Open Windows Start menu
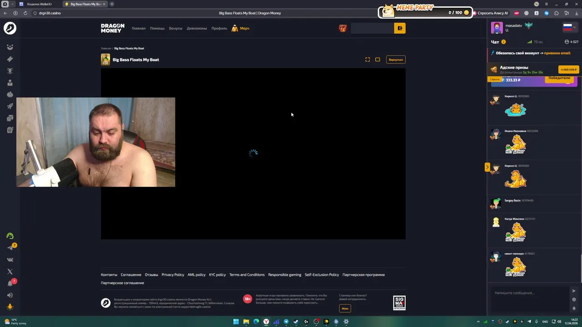 point(236,322)
